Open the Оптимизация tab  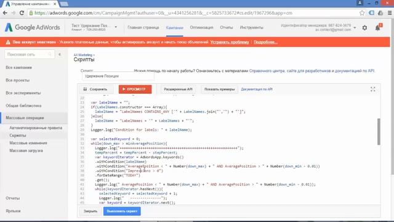[x=201, y=27]
